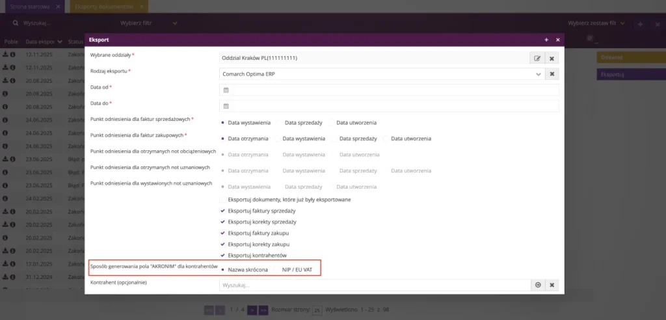Toggle Eksportuj korekty zakupu checkbox
666x320 pixels.
(222, 245)
